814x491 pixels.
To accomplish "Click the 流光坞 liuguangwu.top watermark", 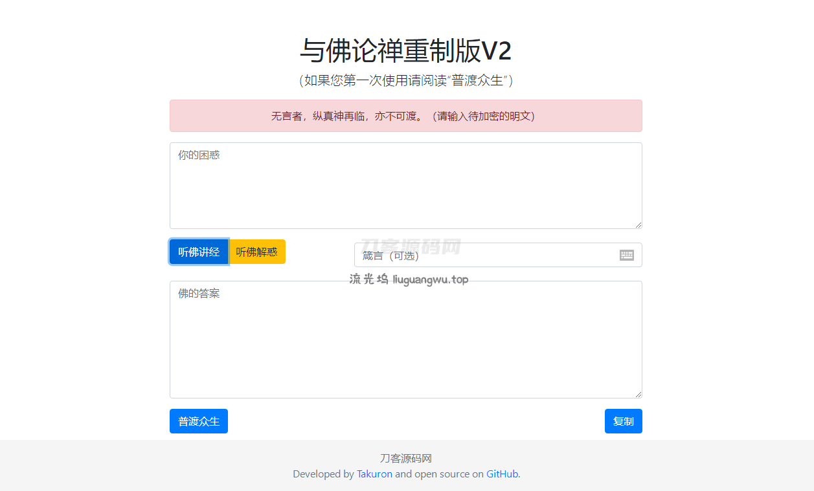I will point(409,279).
